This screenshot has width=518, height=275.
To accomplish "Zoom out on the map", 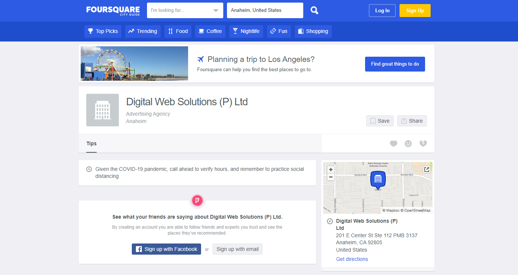I will click(x=331, y=177).
